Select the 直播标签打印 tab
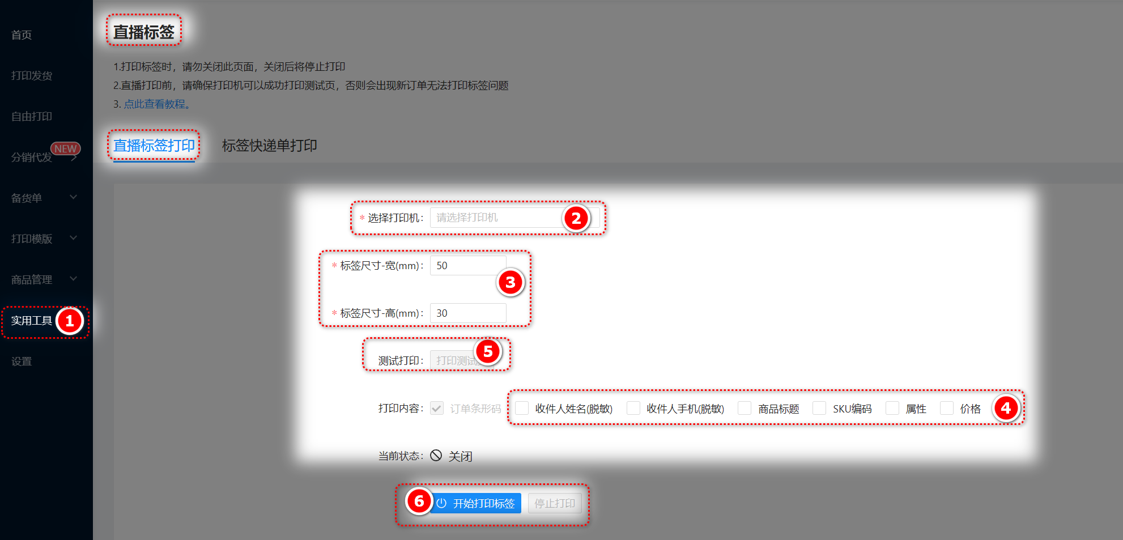The width and height of the screenshot is (1123, 540). (154, 146)
